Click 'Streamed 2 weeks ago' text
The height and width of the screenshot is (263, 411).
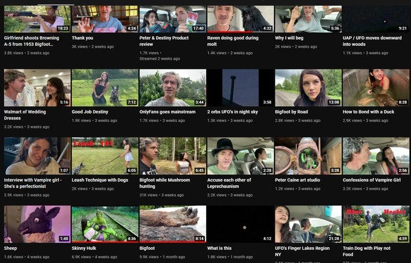(x=160, y=59)
